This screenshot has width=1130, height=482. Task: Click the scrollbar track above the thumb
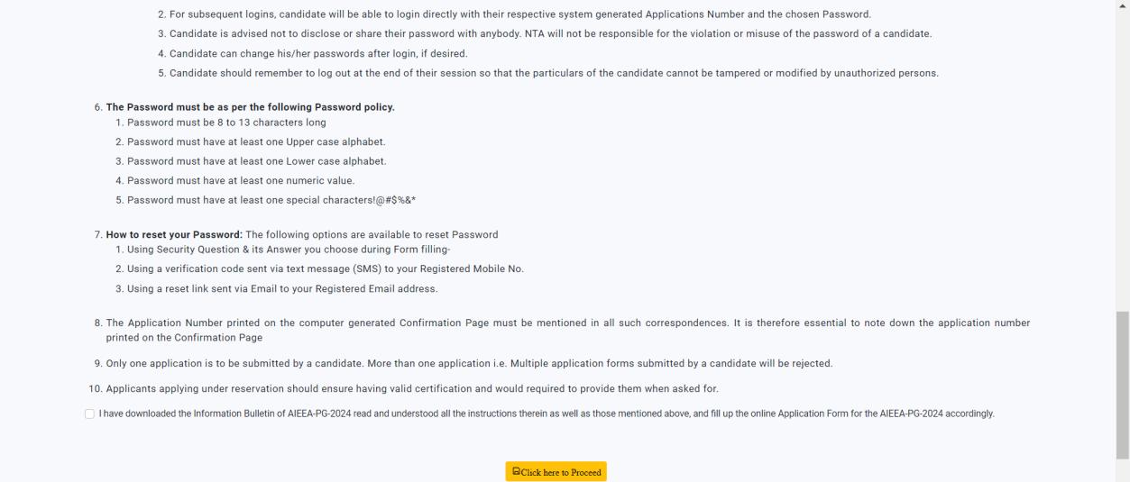pos(1122,162)
